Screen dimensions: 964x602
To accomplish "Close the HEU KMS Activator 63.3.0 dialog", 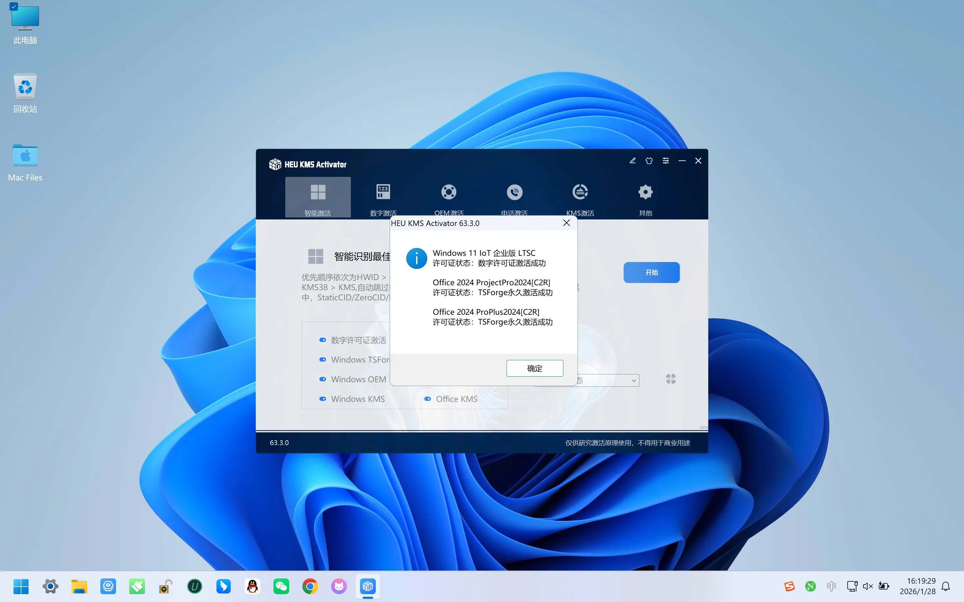I will (566, 223).
